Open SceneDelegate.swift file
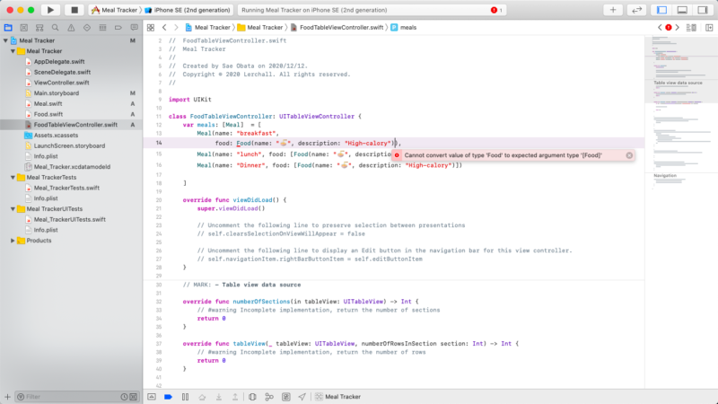Screen dimensions: 718x404 click(x=62, y=72)
